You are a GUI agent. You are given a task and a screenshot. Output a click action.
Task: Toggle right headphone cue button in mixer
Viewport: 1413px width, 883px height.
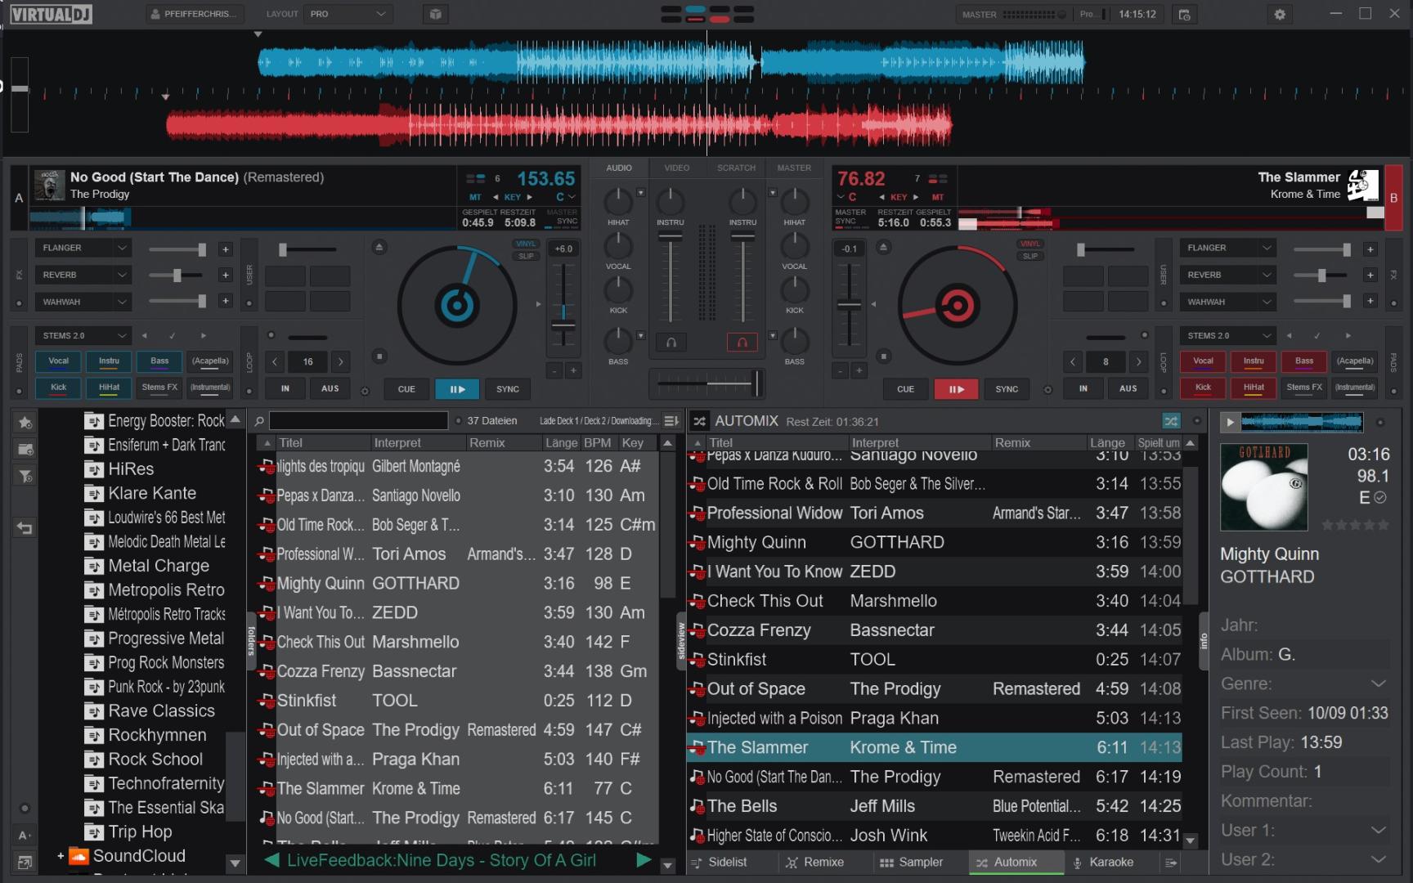coord(742,343)
